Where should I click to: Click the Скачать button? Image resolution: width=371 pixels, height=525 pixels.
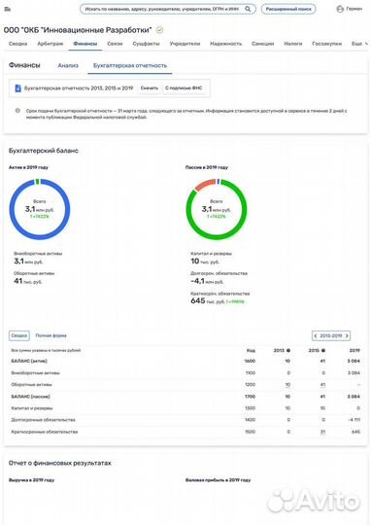pos(150,88)
